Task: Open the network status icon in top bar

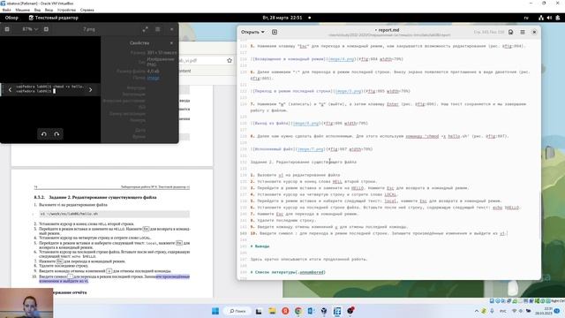Action: [541, 18]
